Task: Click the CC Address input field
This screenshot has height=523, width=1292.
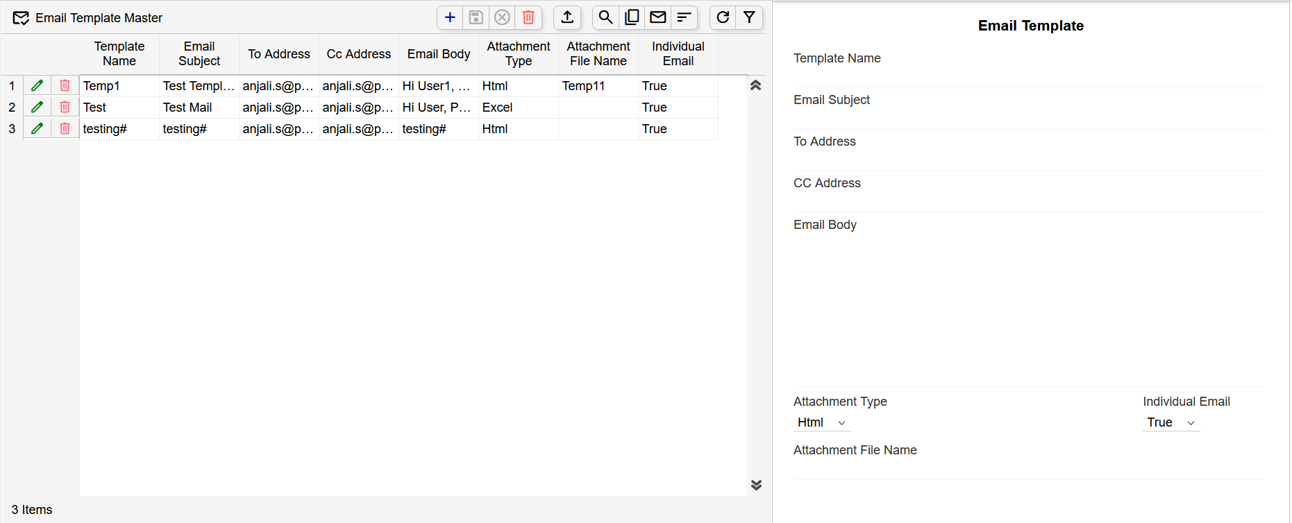Action: [x=1030, y=203]
